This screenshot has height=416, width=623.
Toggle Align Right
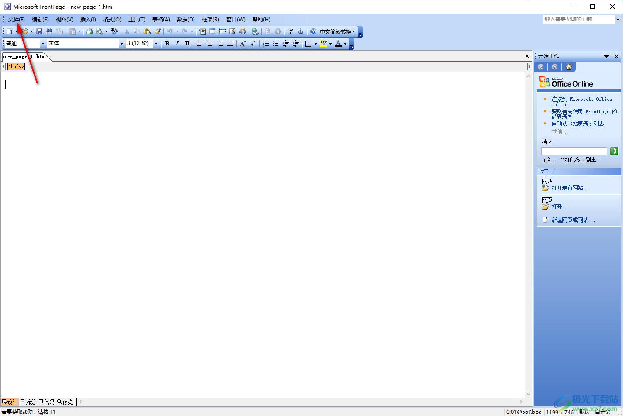(220, 44)
